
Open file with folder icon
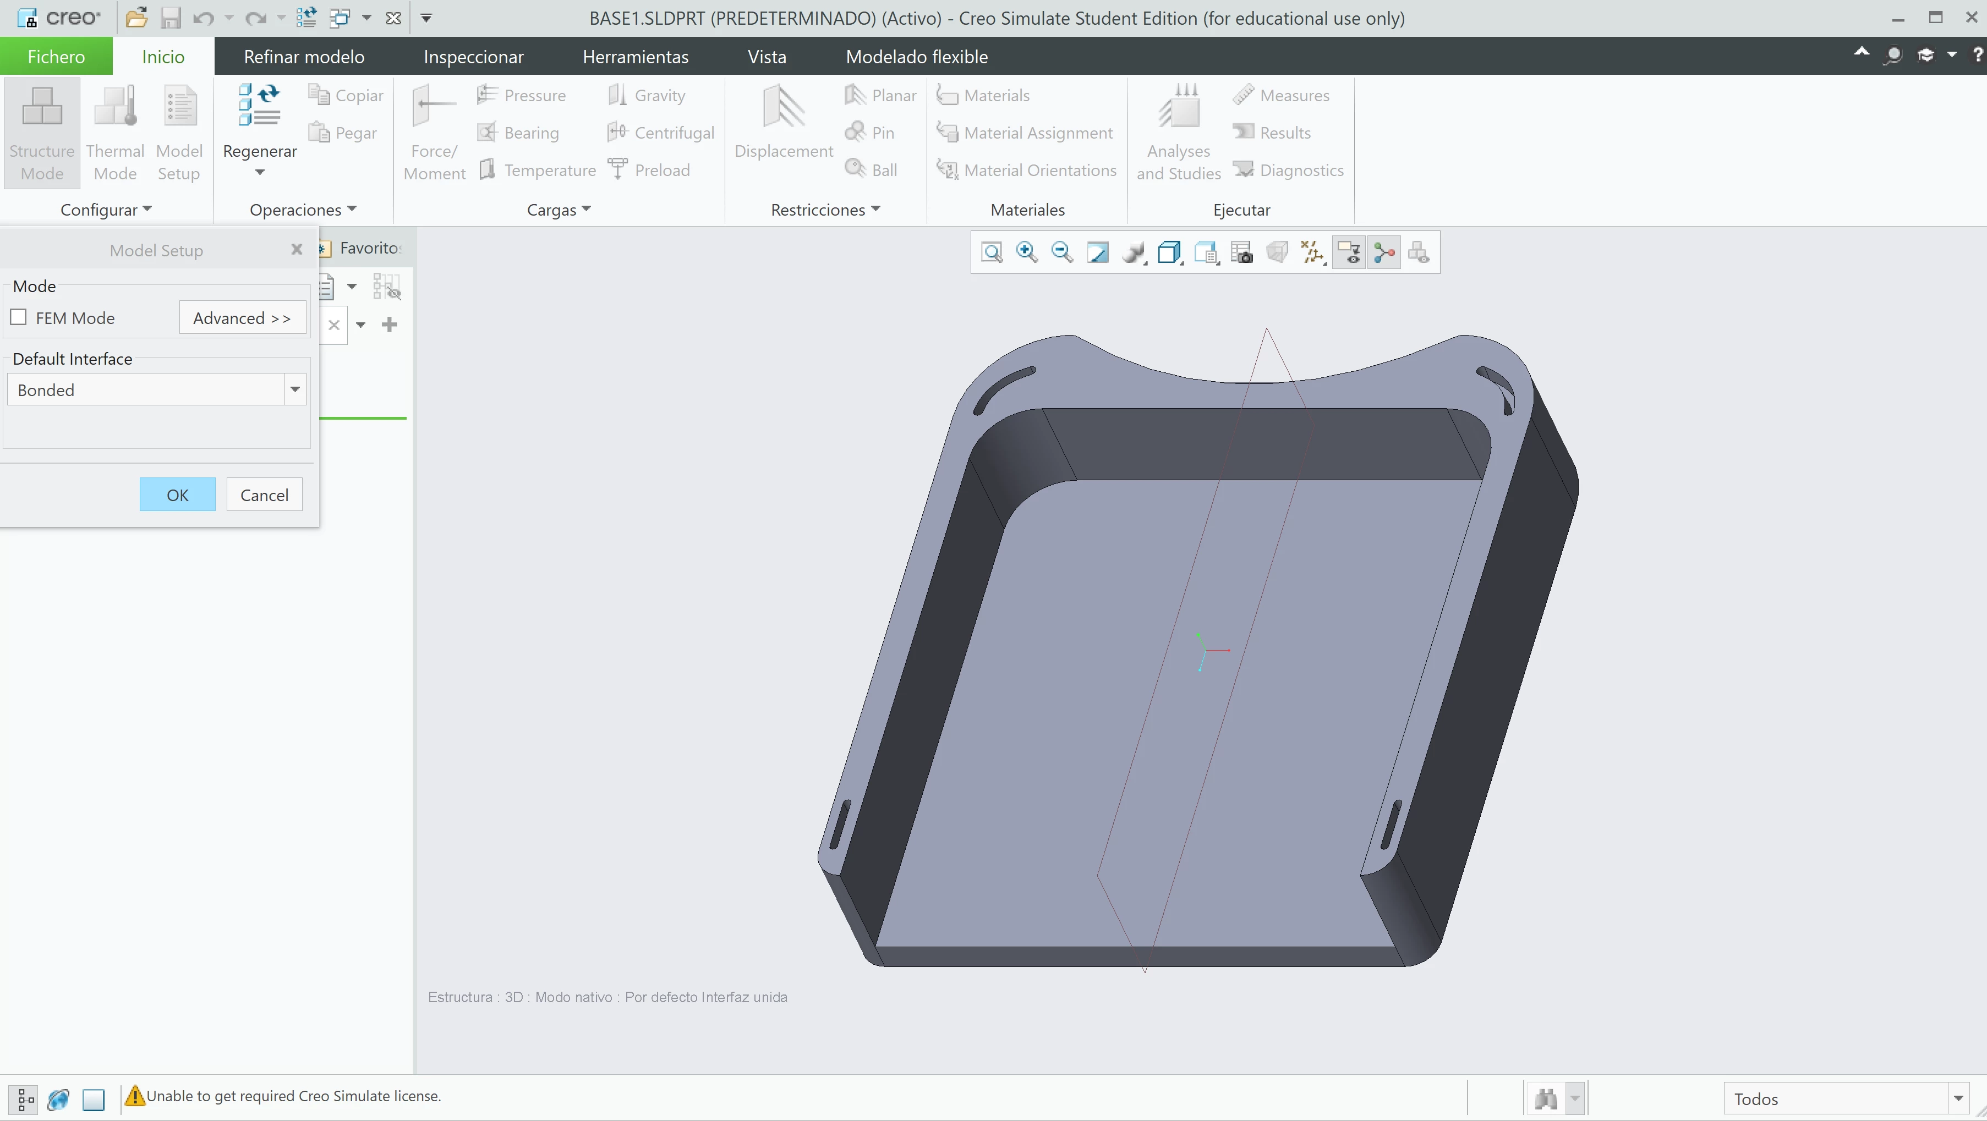pos(136,18)
